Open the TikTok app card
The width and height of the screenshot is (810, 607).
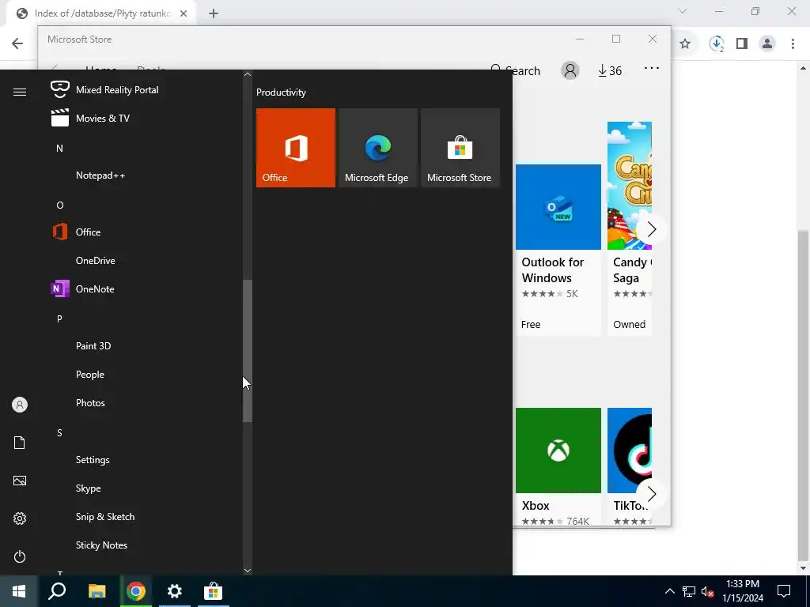630,466
